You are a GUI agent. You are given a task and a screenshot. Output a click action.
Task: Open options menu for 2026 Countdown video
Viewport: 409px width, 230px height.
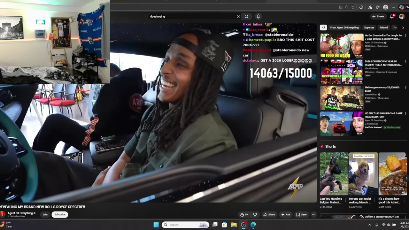click(x=406, y=62)
